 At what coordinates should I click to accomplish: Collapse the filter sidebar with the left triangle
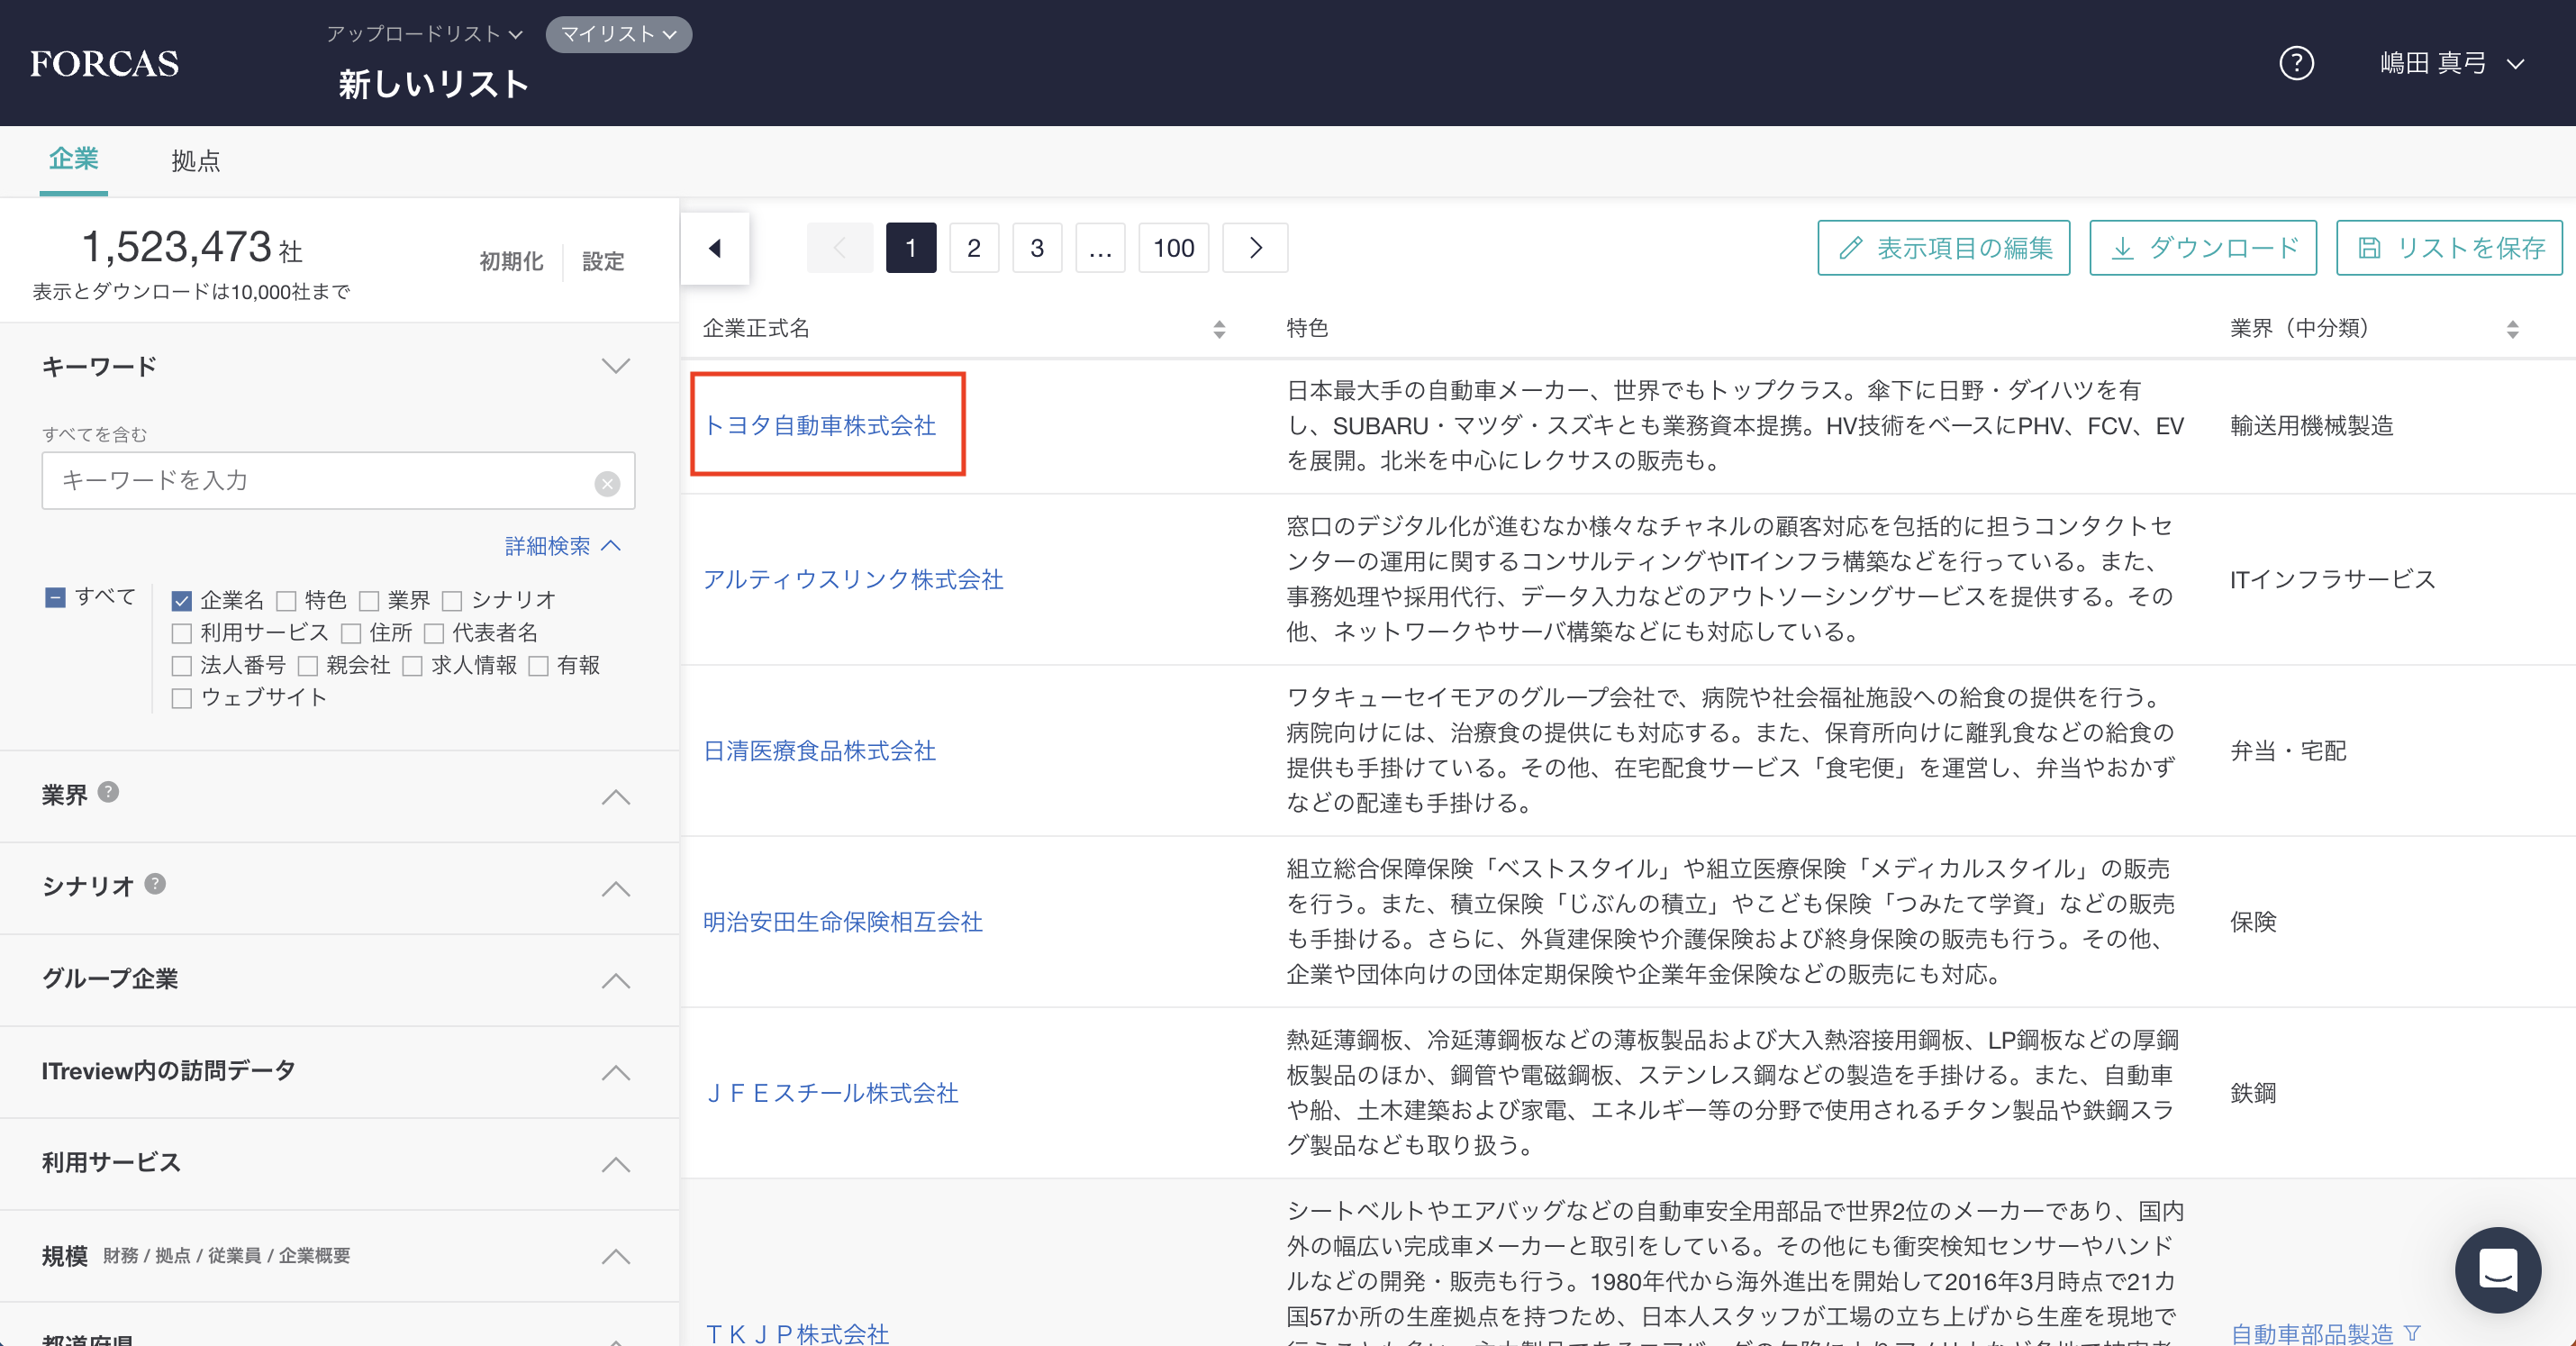pos(715,248)
